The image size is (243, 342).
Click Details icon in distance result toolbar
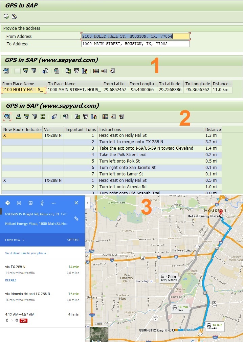point(6,71)
